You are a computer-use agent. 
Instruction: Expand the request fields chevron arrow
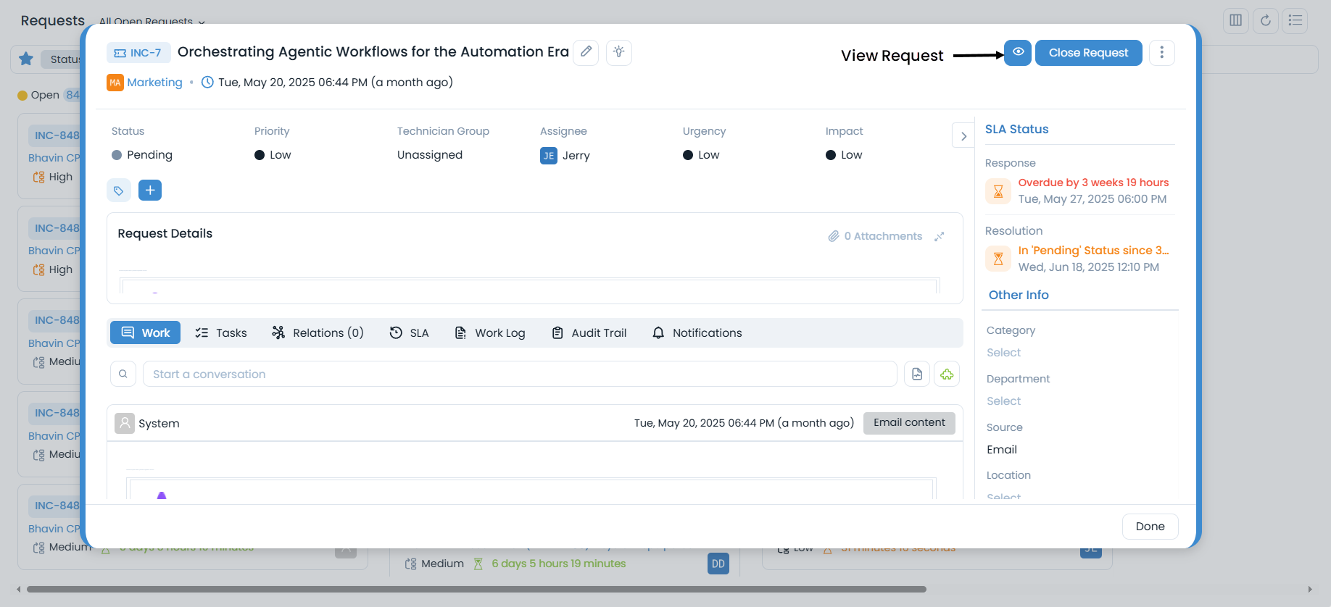(963, 135)
